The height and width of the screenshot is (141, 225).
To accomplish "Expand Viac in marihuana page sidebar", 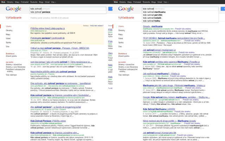I will point(120,47).
